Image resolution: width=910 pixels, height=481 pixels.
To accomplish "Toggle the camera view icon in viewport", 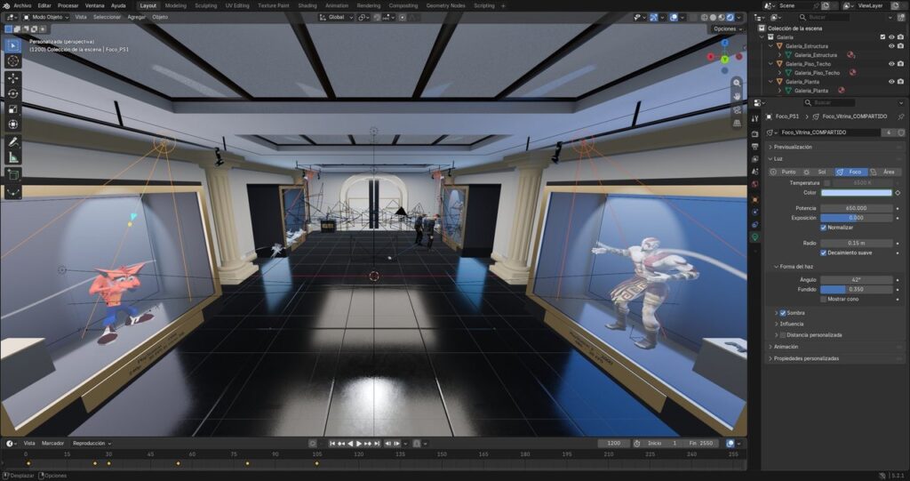I will click(x=737, y=109).
